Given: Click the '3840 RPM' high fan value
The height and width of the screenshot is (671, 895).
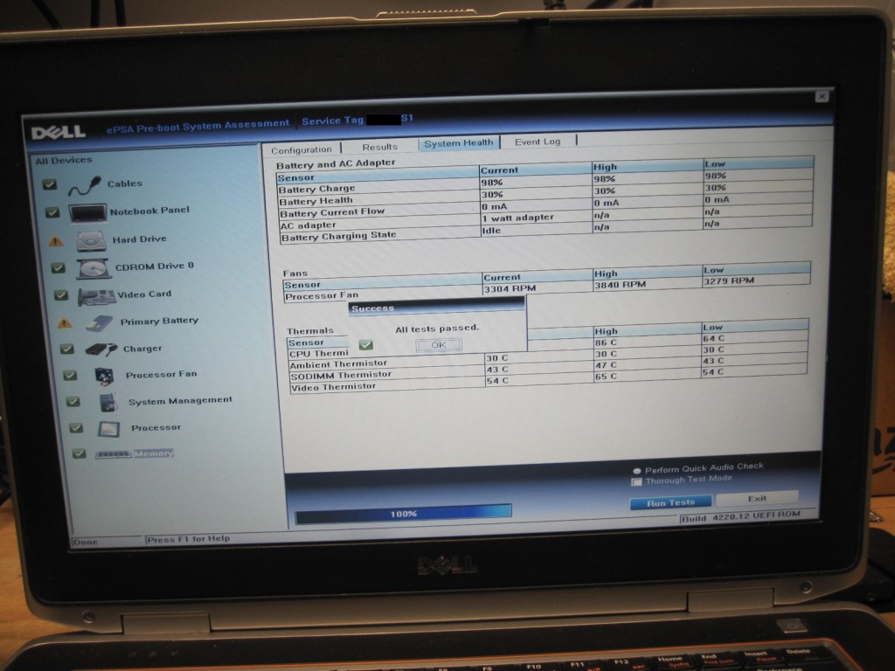Looking at the screenshot, I should [620, 284].
